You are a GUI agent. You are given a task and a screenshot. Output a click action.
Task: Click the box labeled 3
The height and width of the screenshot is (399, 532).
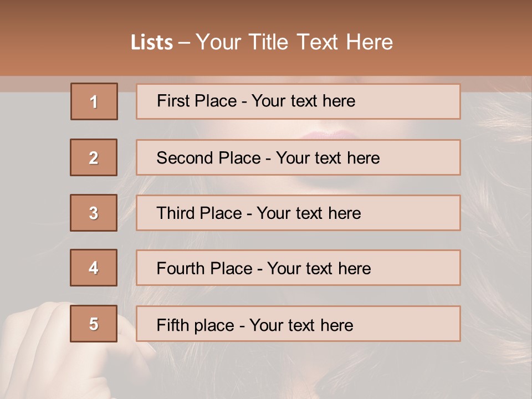(x=94, y=213)
